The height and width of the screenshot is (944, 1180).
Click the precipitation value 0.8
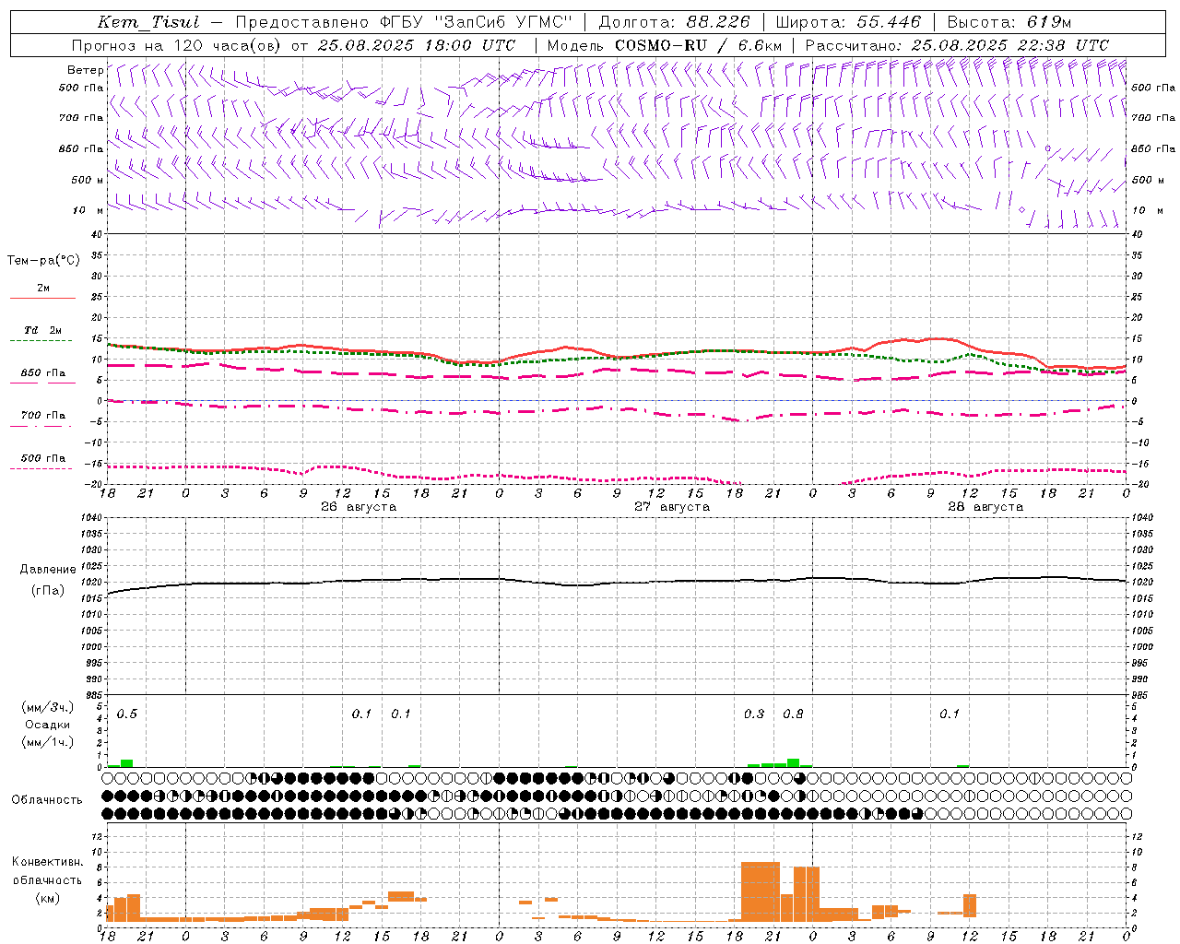pos(793,714)
